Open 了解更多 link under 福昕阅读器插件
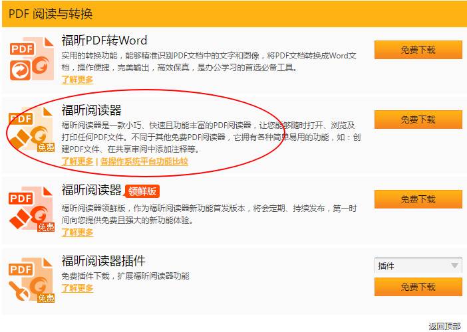The width and height of the screenshot is (467, 332). [77, 288]
